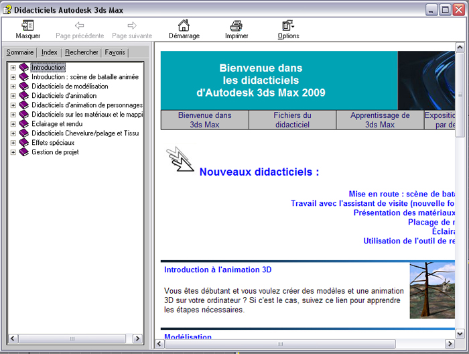Click contents tree horizontal scroll right arrow
The width and height of the screenshot is (469, 354).
pyautogui.click(x=137, y=339)
